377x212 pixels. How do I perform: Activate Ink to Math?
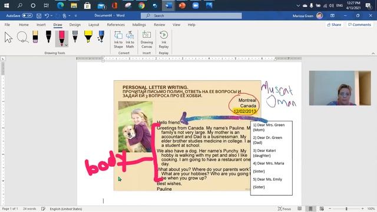[x=130, y=39]
